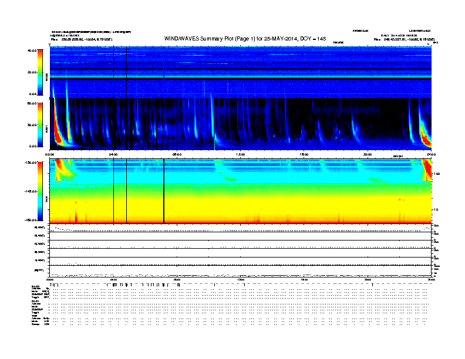Click the 40.00 tick on RAD2 color bar

[32, 50]
